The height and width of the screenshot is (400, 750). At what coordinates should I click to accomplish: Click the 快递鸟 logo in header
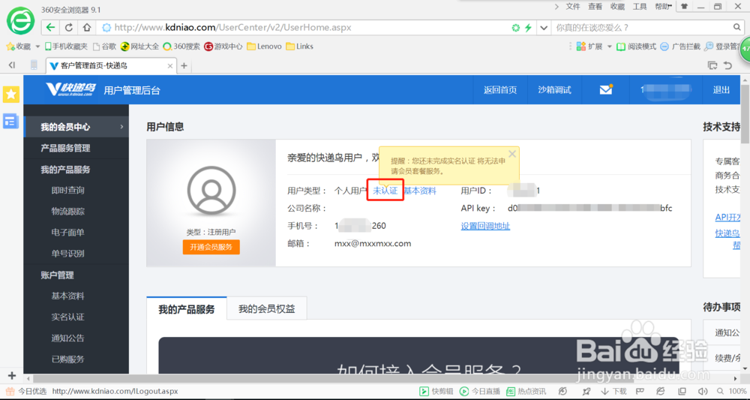point(70,89)
